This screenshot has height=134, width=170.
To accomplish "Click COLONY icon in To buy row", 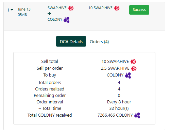I will tap(128, 76).
